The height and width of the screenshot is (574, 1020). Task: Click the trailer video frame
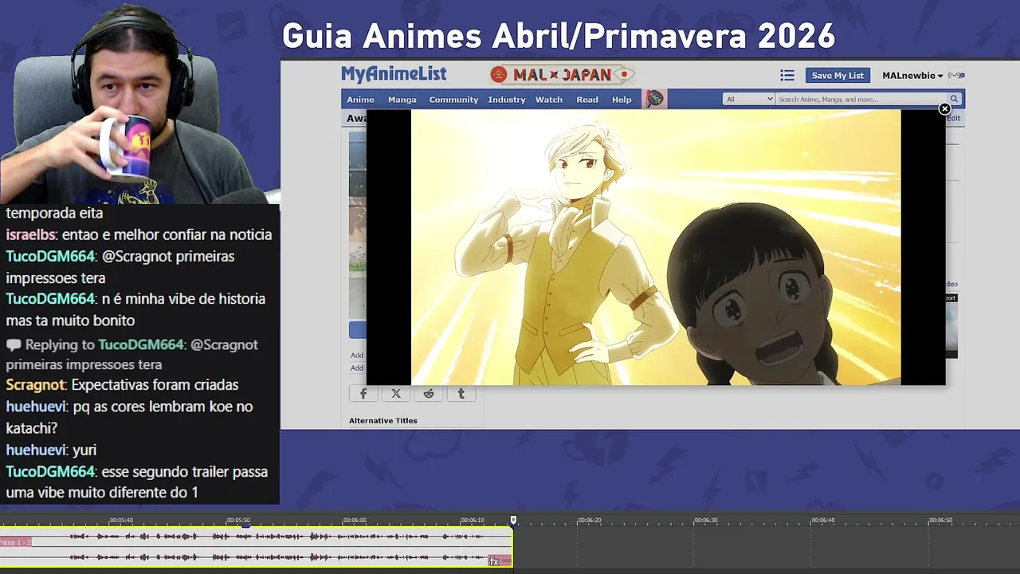coord(656,247)
